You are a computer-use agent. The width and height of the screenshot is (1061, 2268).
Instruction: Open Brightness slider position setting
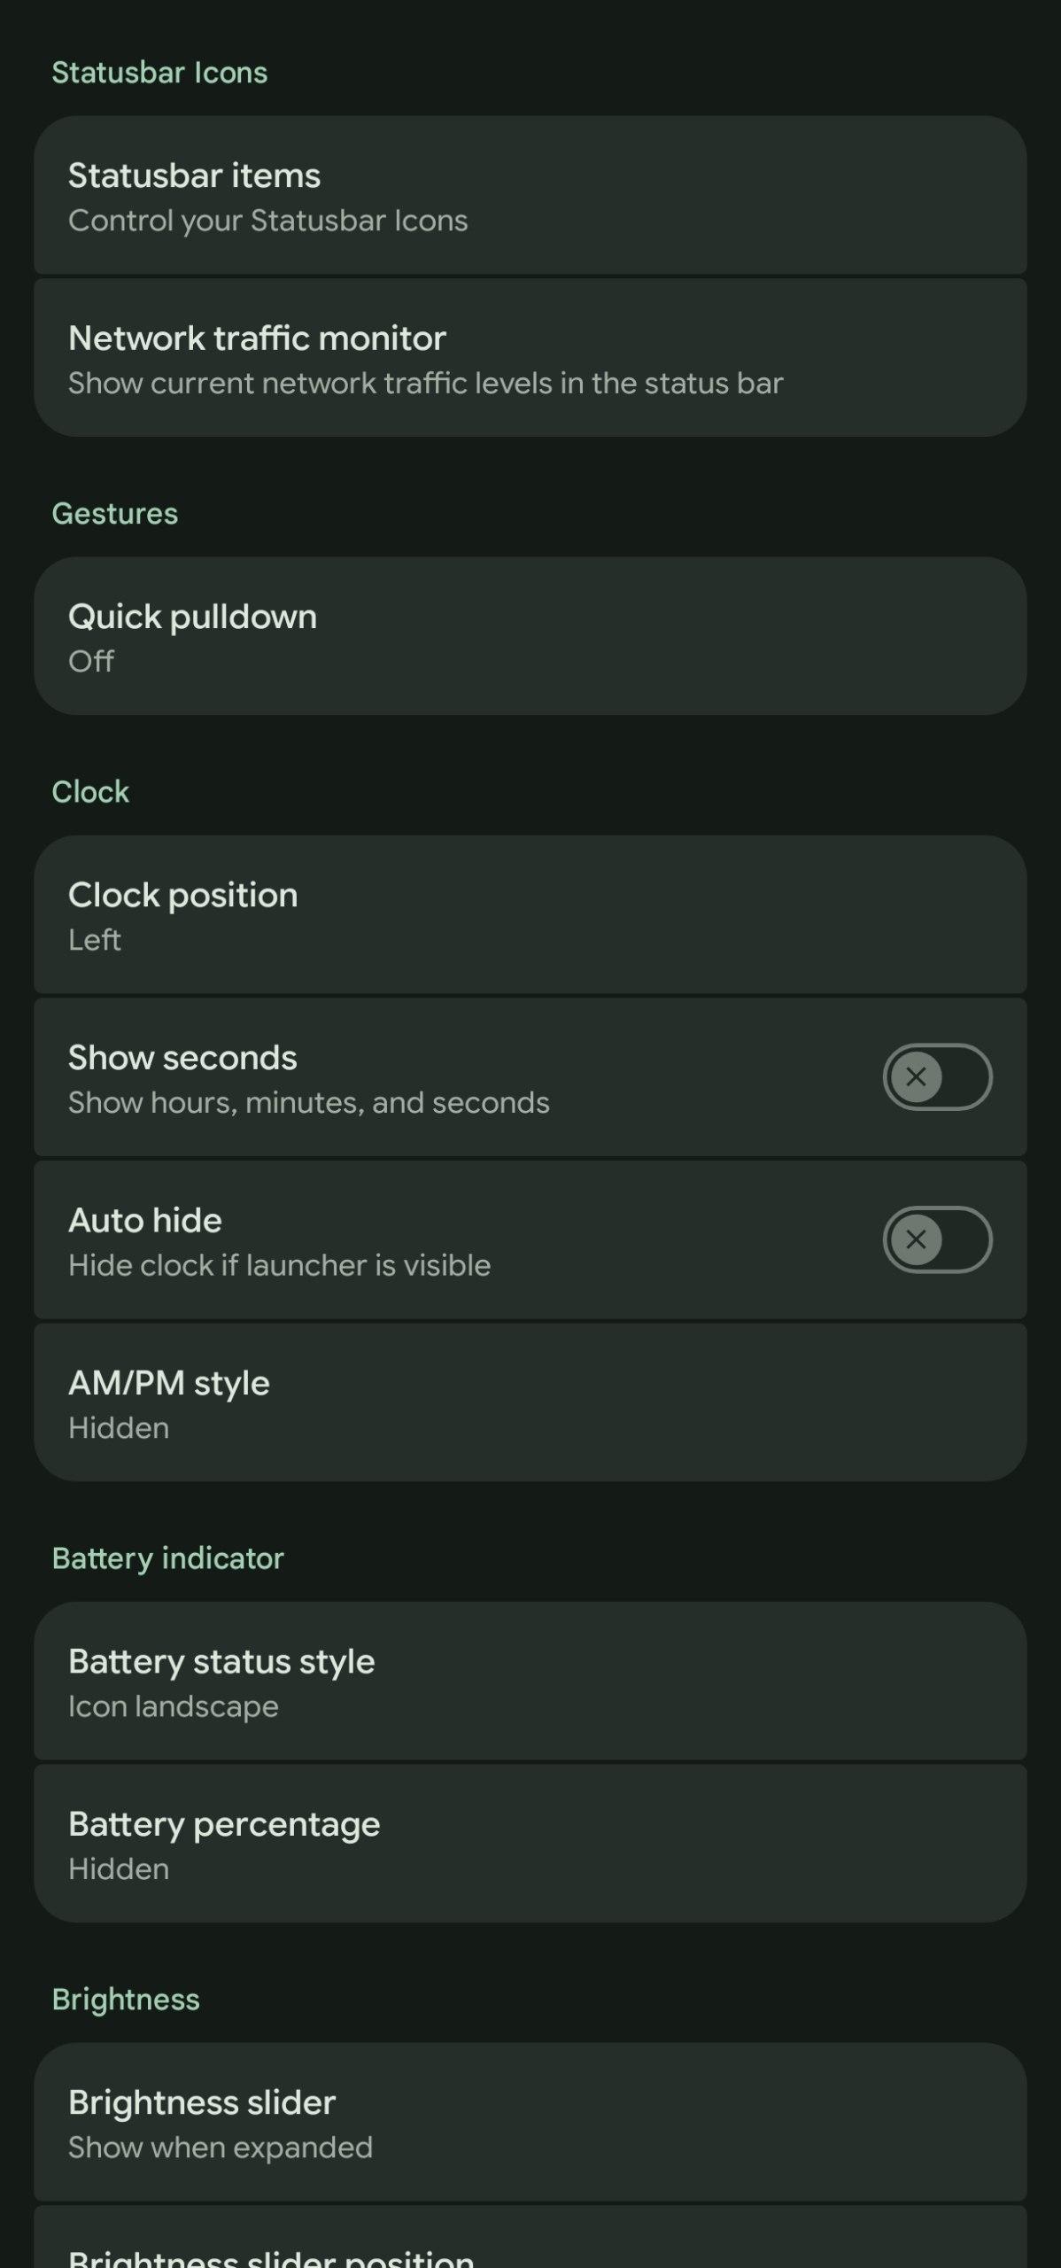(530, 2246)
